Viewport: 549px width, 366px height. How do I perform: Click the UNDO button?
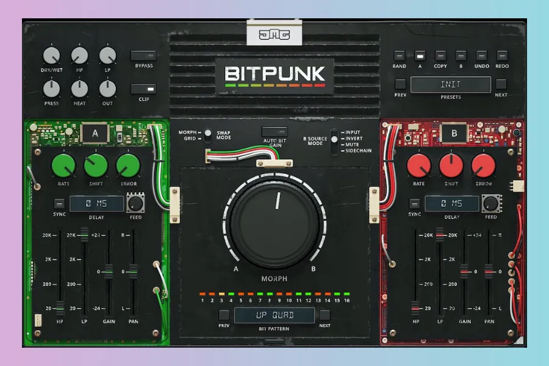tap(481, 56)
